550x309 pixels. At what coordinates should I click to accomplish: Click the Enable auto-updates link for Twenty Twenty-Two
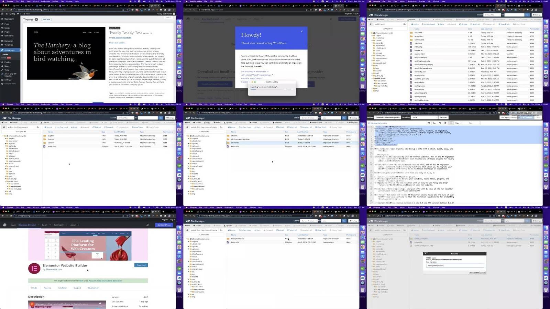[x=117, y=43]
